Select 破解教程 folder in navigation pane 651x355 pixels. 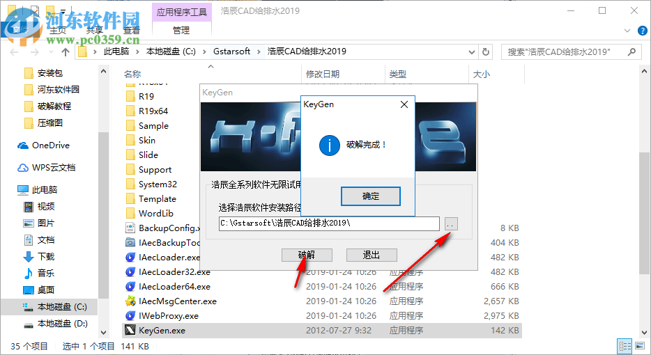(x=54, y=106)
